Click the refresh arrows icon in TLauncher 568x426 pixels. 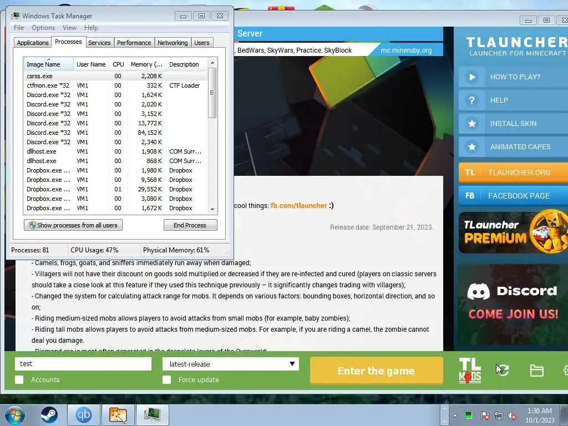pyautogui.click(x=503, y=370)
